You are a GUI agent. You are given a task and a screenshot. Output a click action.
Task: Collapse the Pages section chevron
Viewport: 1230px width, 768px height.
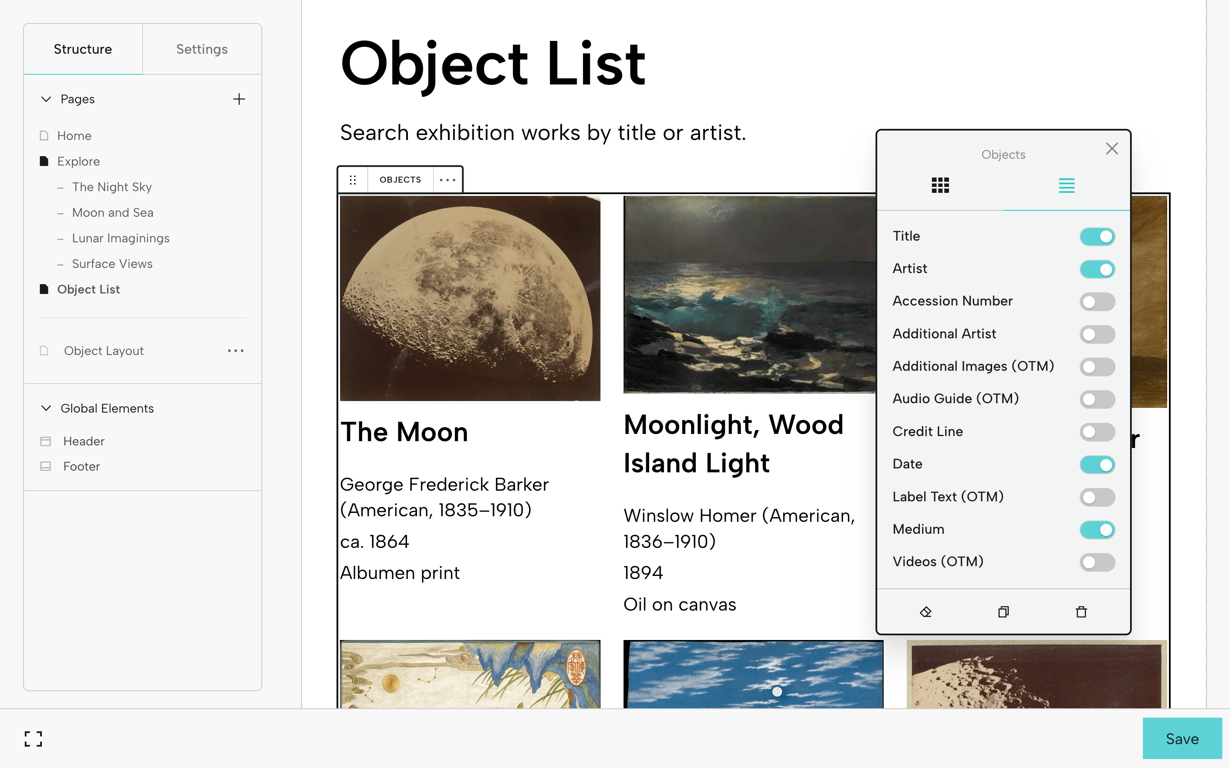coord(46,99)
